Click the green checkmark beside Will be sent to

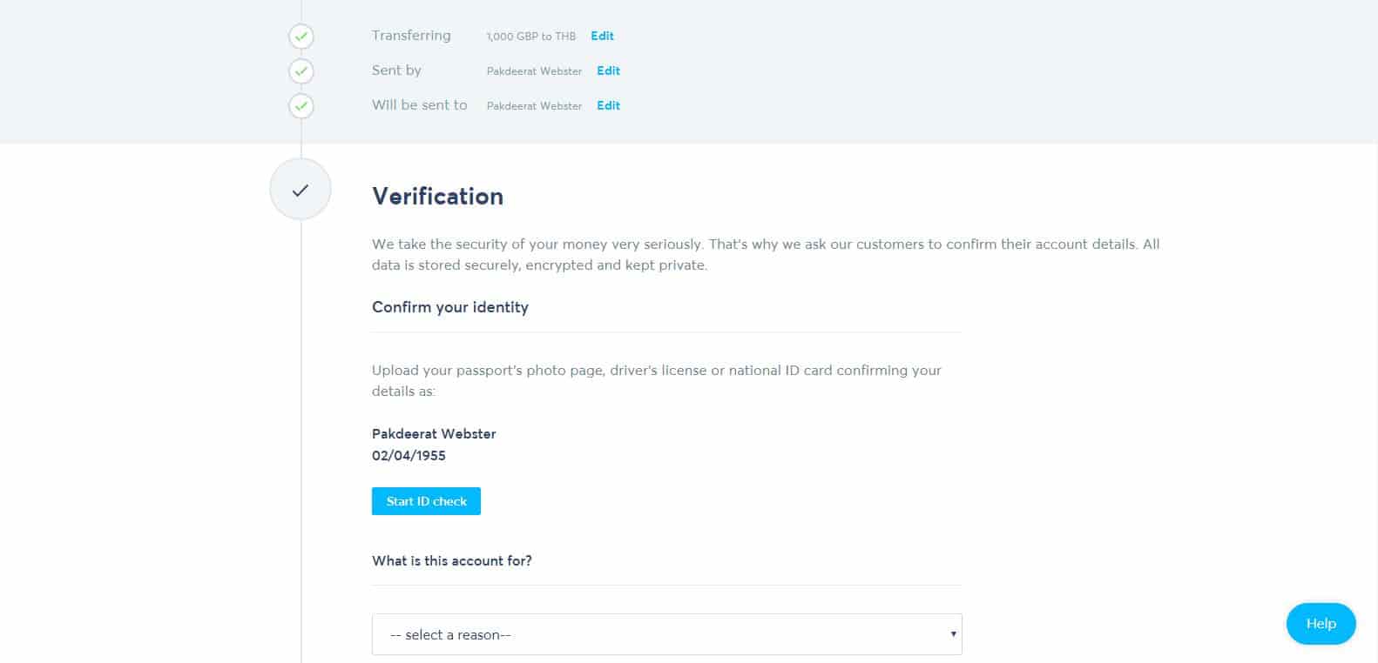coord(301,106)
